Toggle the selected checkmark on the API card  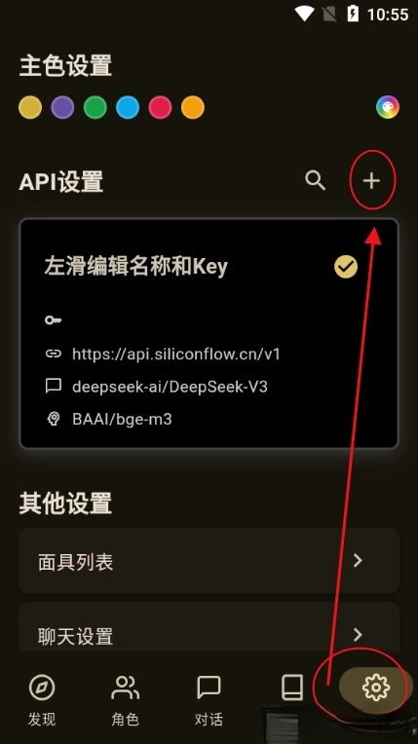pos(346,267)
